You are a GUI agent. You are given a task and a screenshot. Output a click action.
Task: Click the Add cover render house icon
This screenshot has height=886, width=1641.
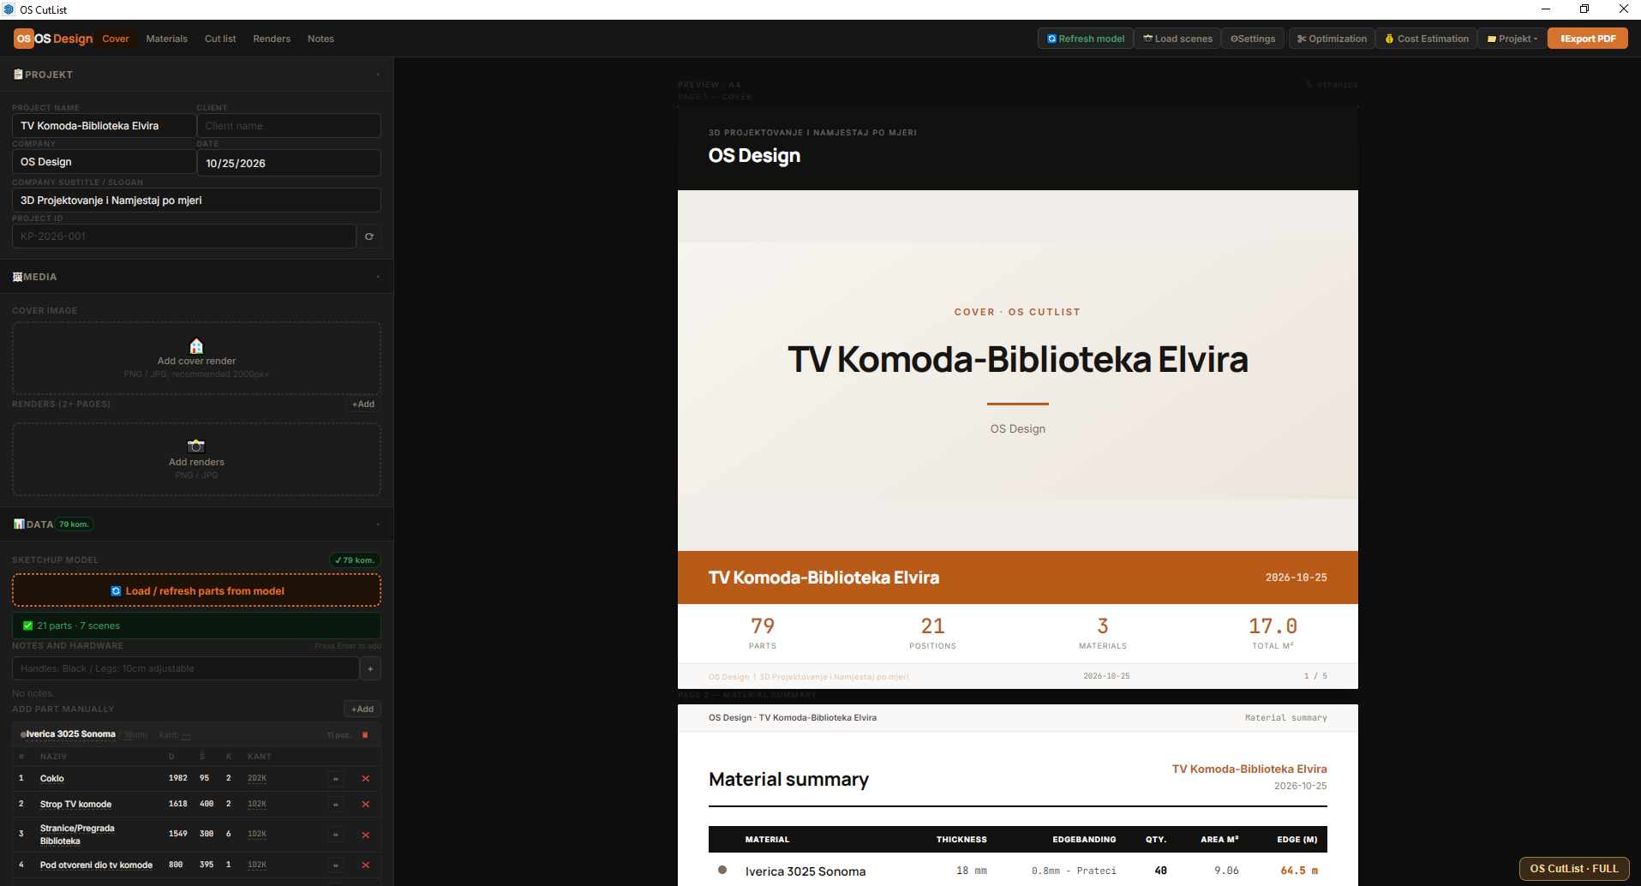(x=196, y=346)
